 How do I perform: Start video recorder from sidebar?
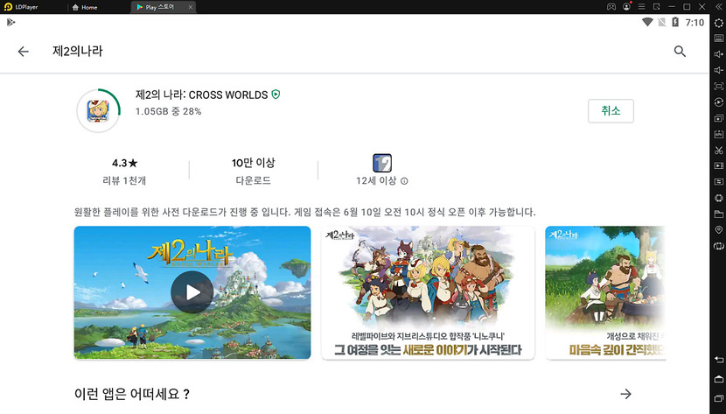(x=719, y=165)
